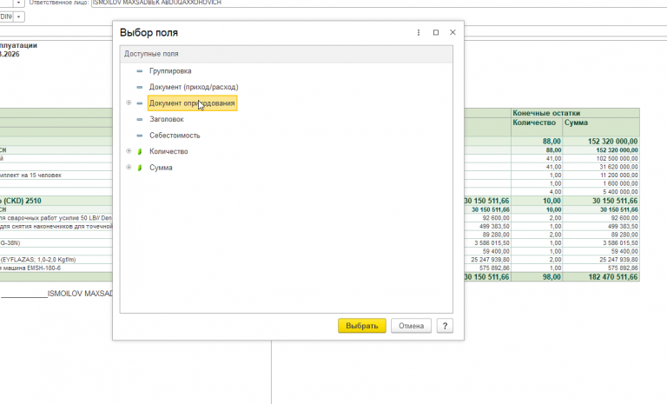Click the dash icon beside Себестоимость
The height and width of the screenshot is (404, 667).
[x=140, y=136]
